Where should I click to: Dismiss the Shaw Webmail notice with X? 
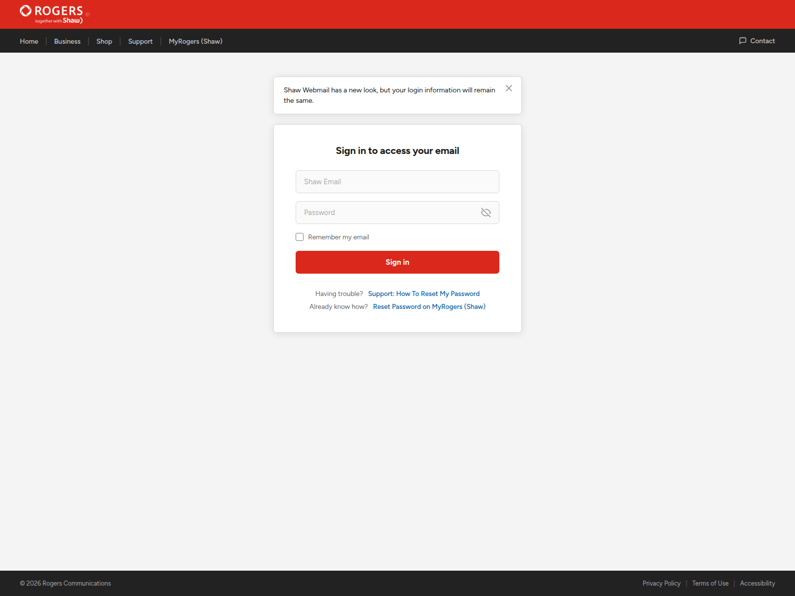click(509, 88)
